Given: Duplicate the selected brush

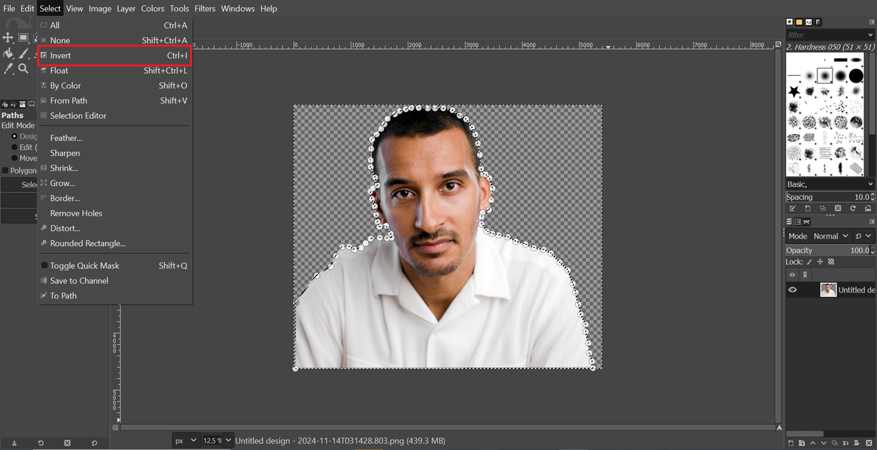Looking at the screenshot, I should coord(823,208).
